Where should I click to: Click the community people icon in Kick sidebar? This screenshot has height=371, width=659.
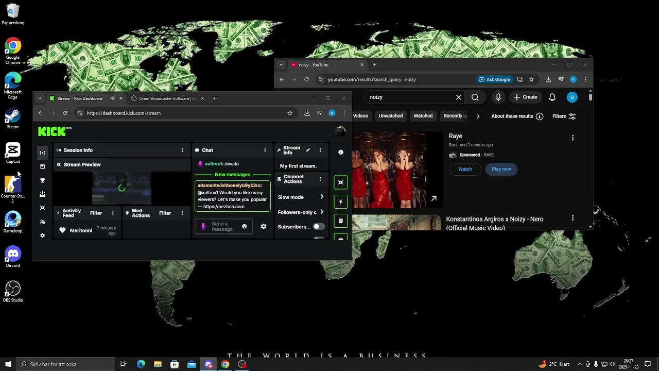[x=42, y=222]
